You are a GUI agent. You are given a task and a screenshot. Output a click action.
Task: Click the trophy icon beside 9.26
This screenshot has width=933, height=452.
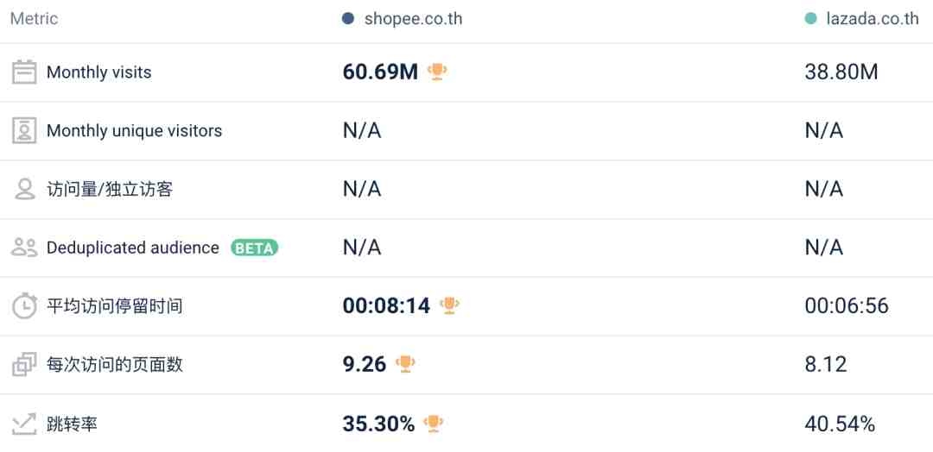point(405,363)
